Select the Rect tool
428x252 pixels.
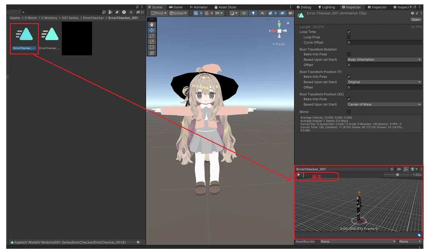pos(152,47)
